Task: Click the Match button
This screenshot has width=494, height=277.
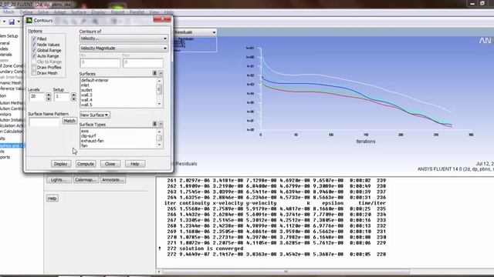Action: coord(69,121)
